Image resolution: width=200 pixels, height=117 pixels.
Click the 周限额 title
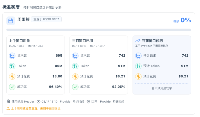coord(24,19)
